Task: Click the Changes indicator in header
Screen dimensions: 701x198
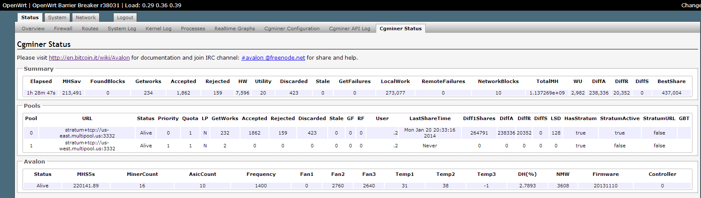Action: pyautogui.click(x=691, y=5)
